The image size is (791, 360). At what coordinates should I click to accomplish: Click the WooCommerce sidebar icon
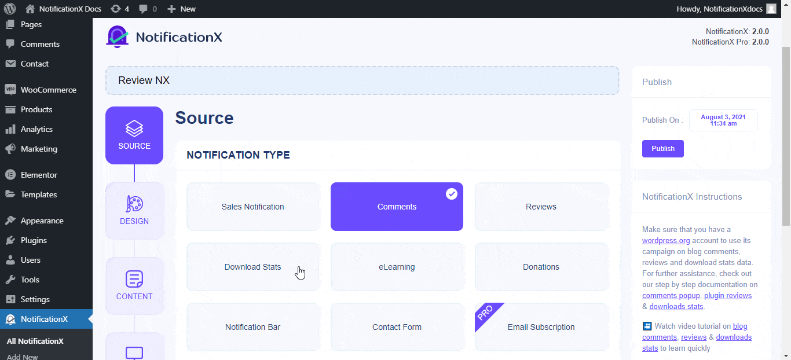tap(10, 90)
